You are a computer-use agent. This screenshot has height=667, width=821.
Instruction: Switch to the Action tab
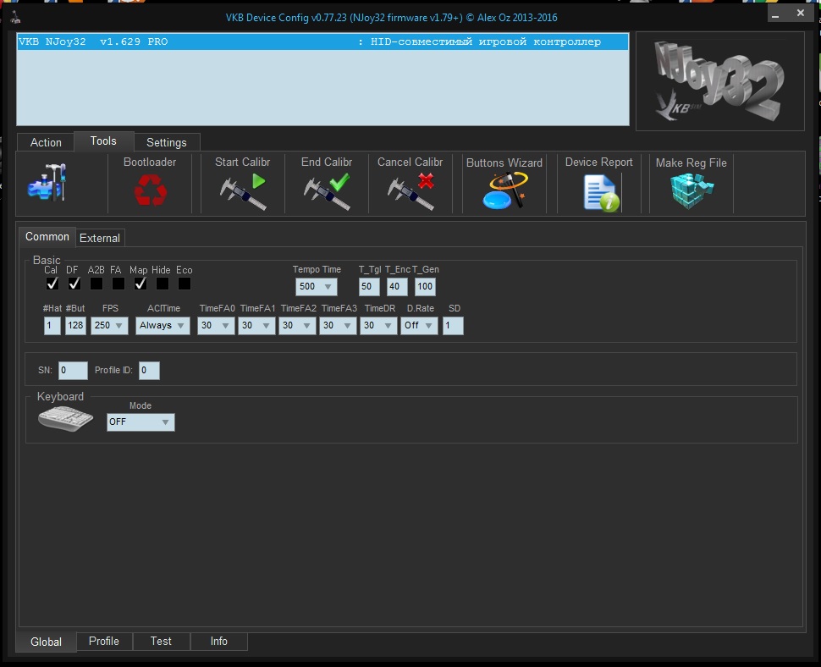[x=46, y=142]
